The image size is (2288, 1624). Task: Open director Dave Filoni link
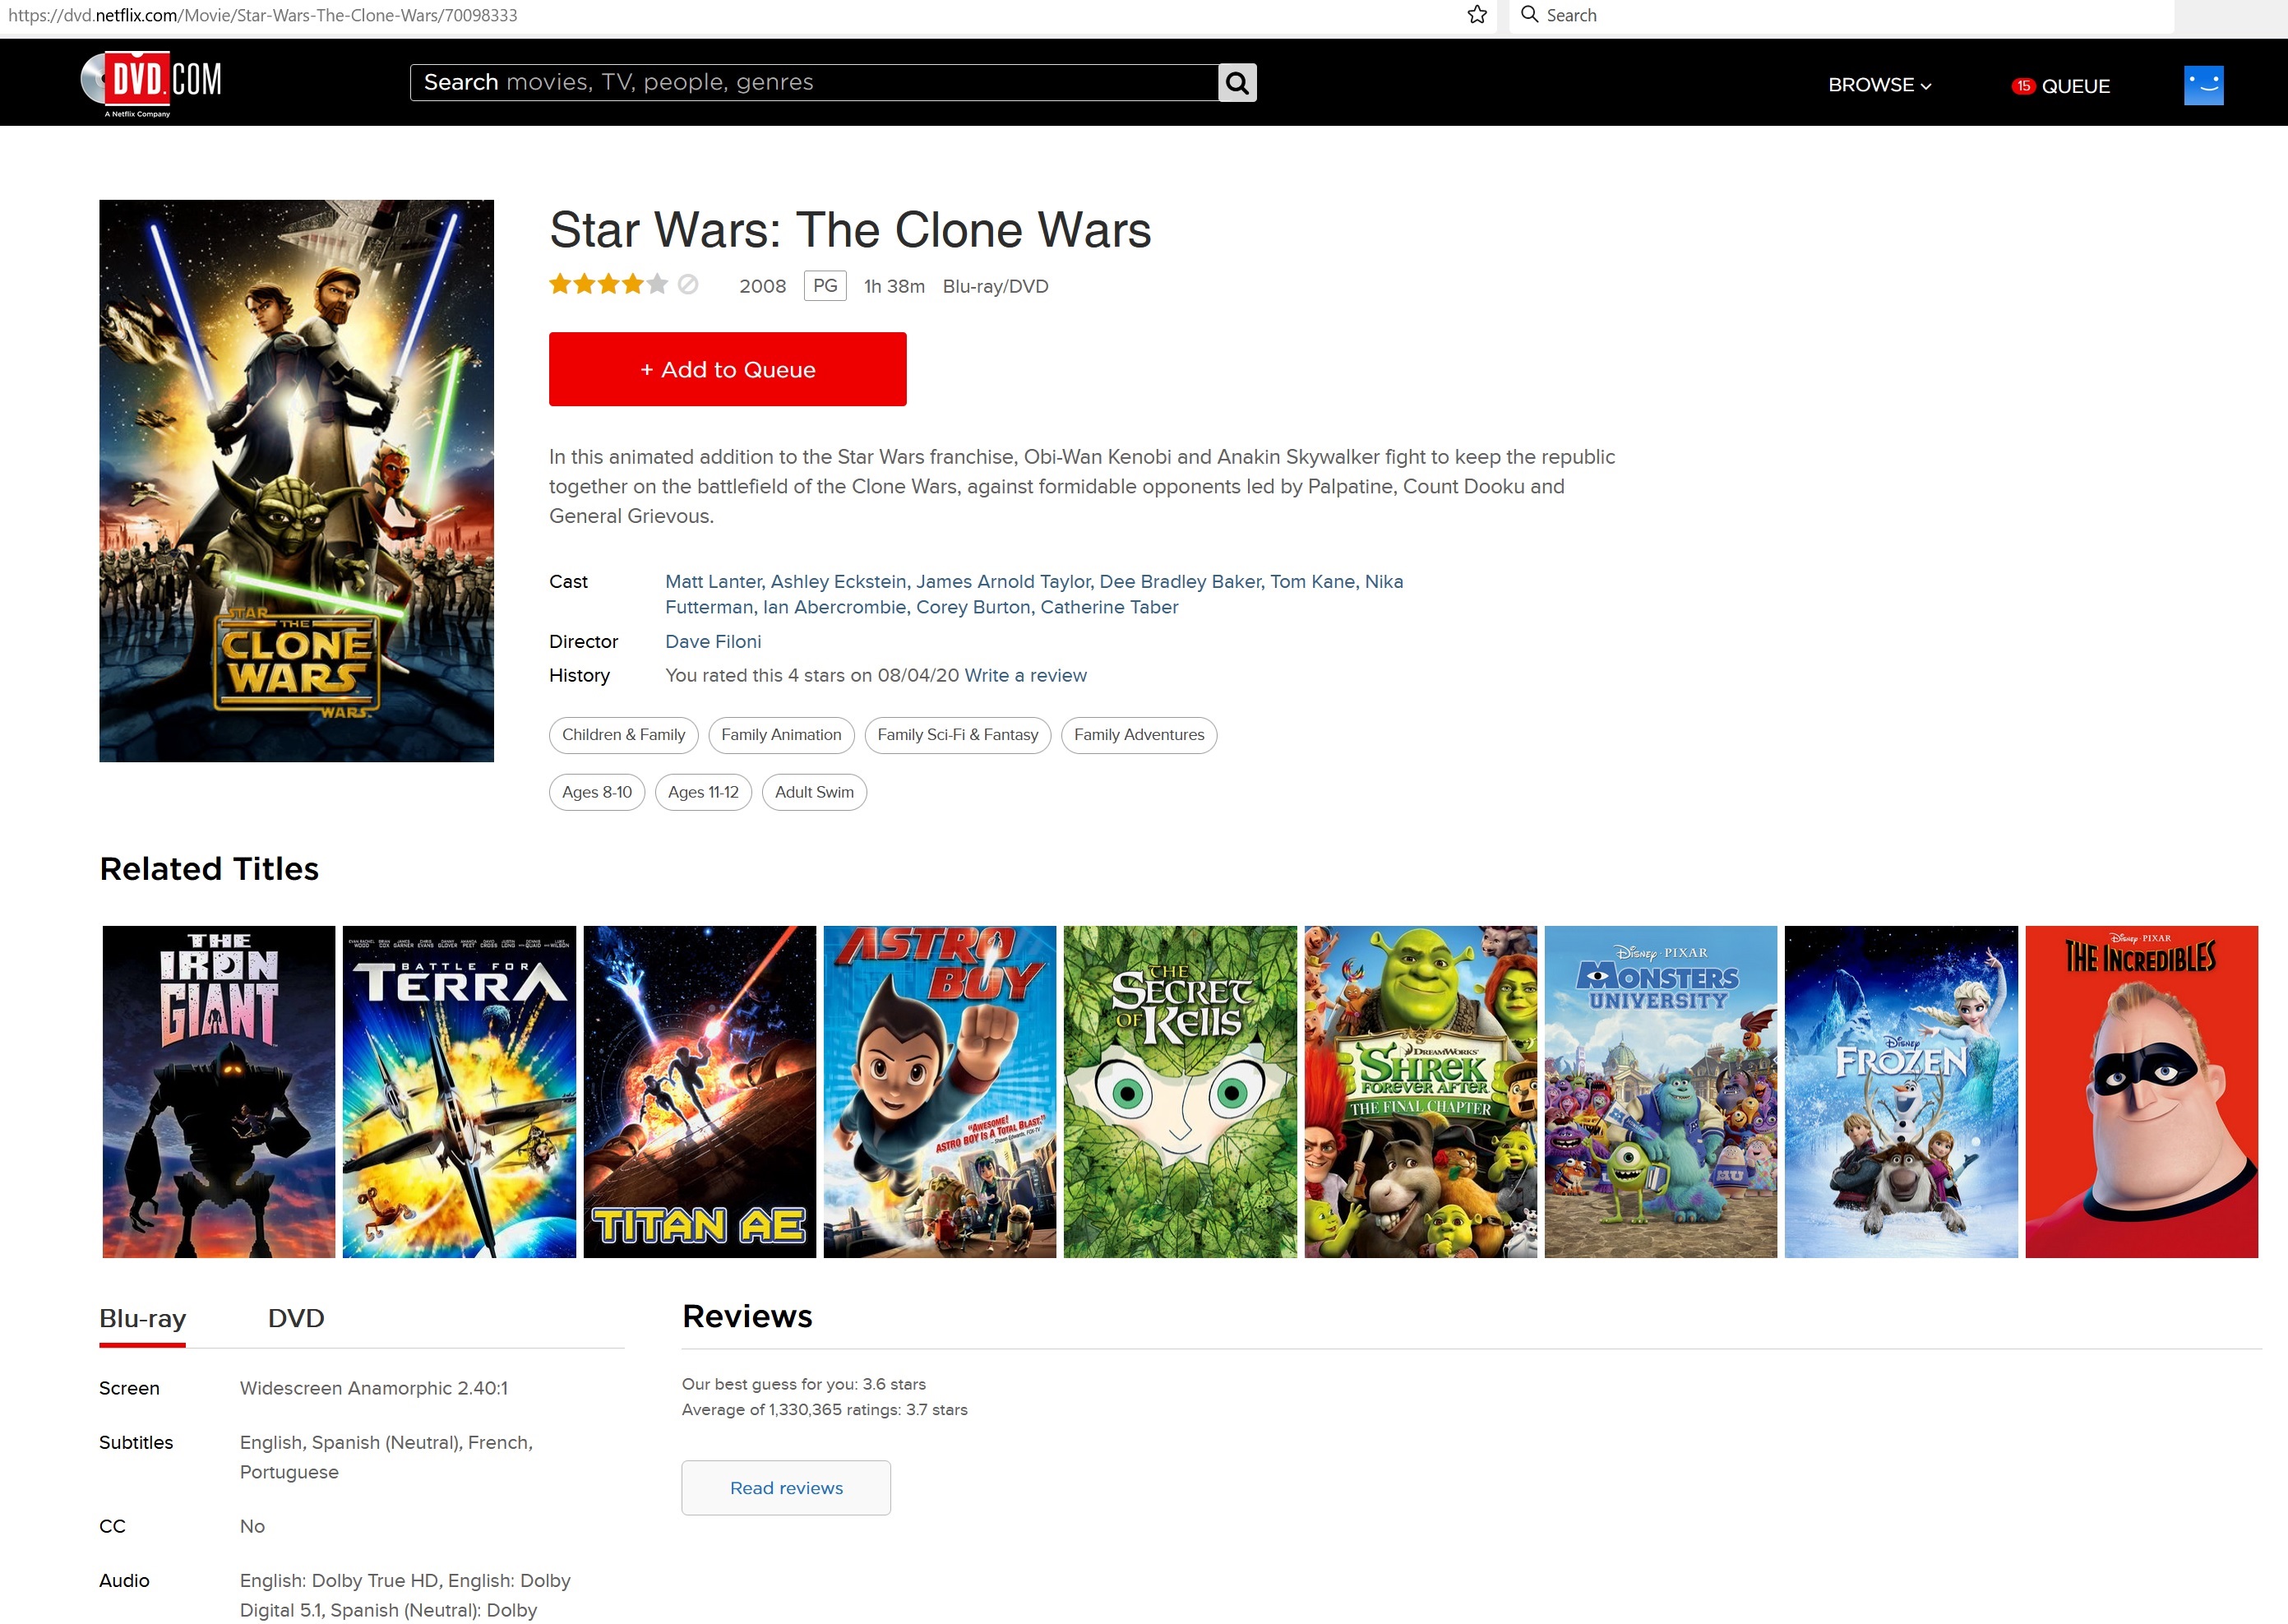(x=713, y=641)
